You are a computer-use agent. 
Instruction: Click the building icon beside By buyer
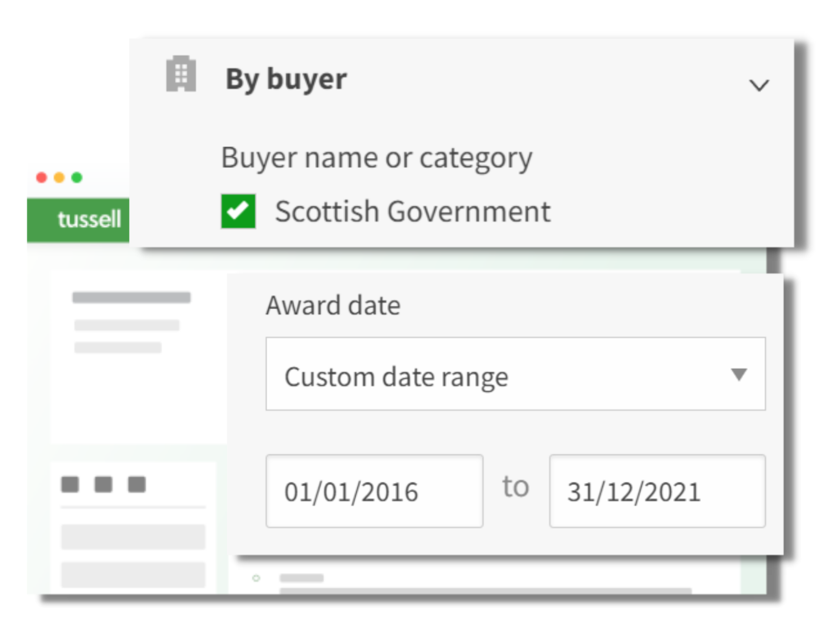[x=181, y=74]
